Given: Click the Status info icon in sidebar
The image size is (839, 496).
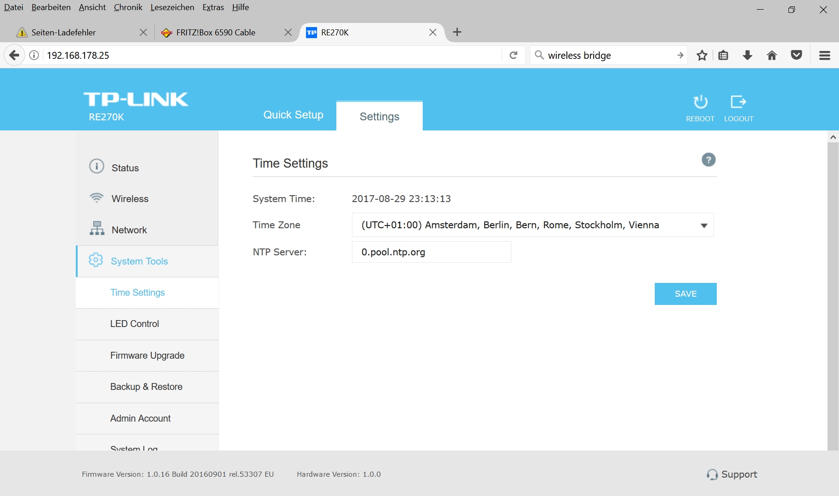Looking at the screenshot, I should coord(96,166).
